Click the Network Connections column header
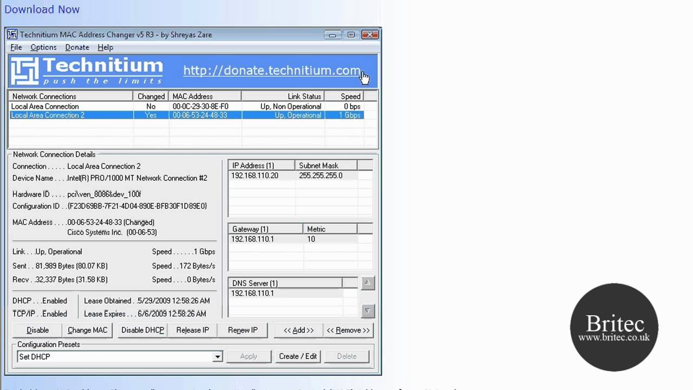This screenshot has width=693, height=390. [71, 96]
